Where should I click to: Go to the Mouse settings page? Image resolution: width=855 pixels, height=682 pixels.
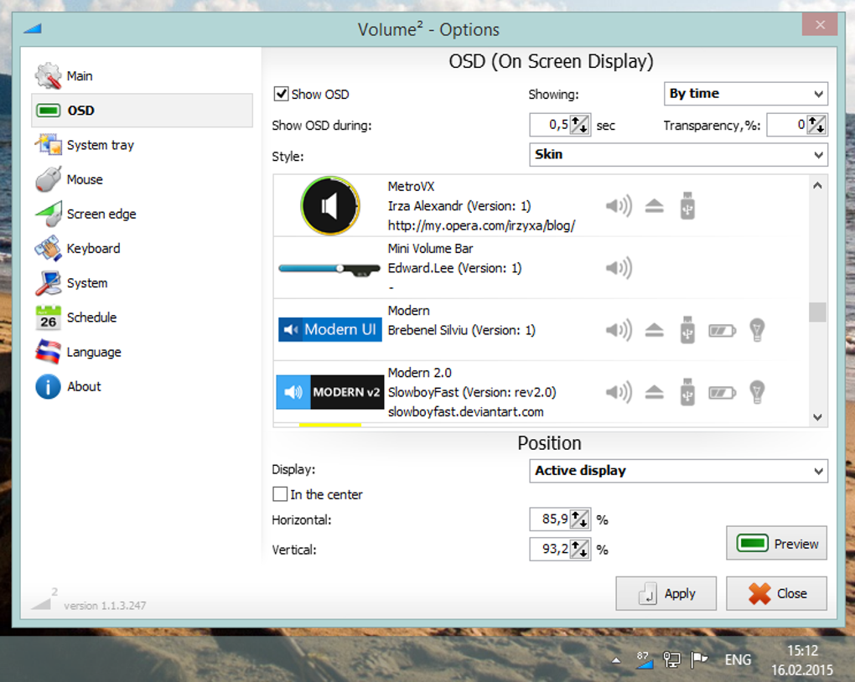pyautogui.click(x=142, y=179)
